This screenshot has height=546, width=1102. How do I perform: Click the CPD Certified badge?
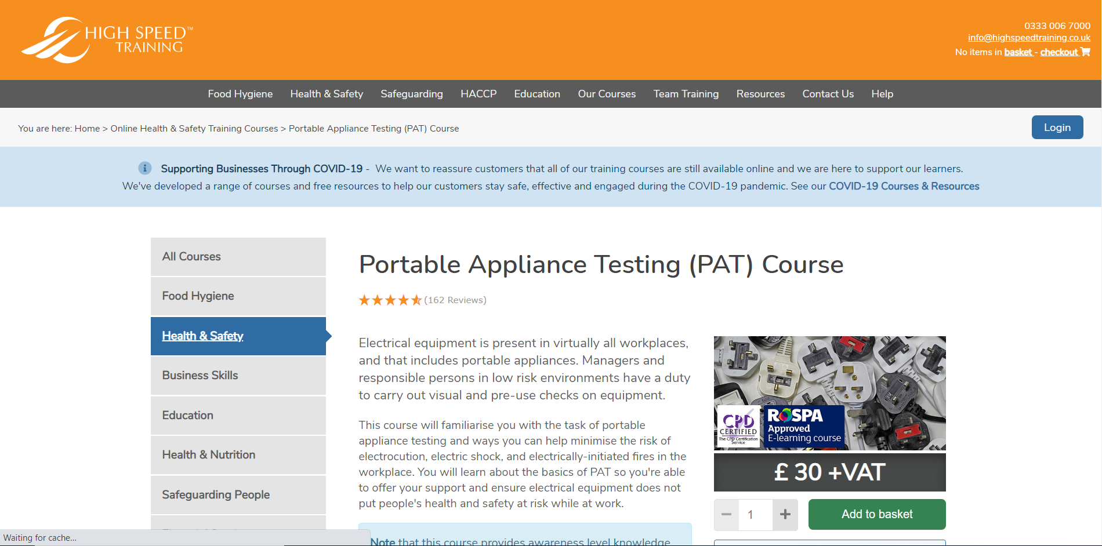tap(738, 427)
